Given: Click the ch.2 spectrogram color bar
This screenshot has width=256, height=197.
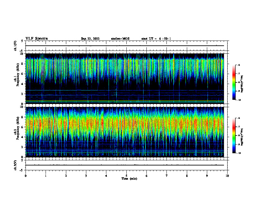Looking at the screenshot, I should 234,136.
